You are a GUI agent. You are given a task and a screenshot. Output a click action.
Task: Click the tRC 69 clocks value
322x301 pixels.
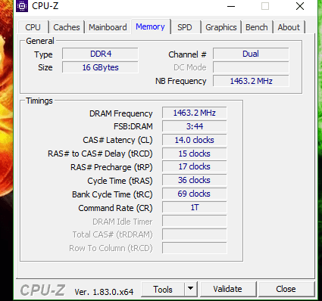[194, 194]
